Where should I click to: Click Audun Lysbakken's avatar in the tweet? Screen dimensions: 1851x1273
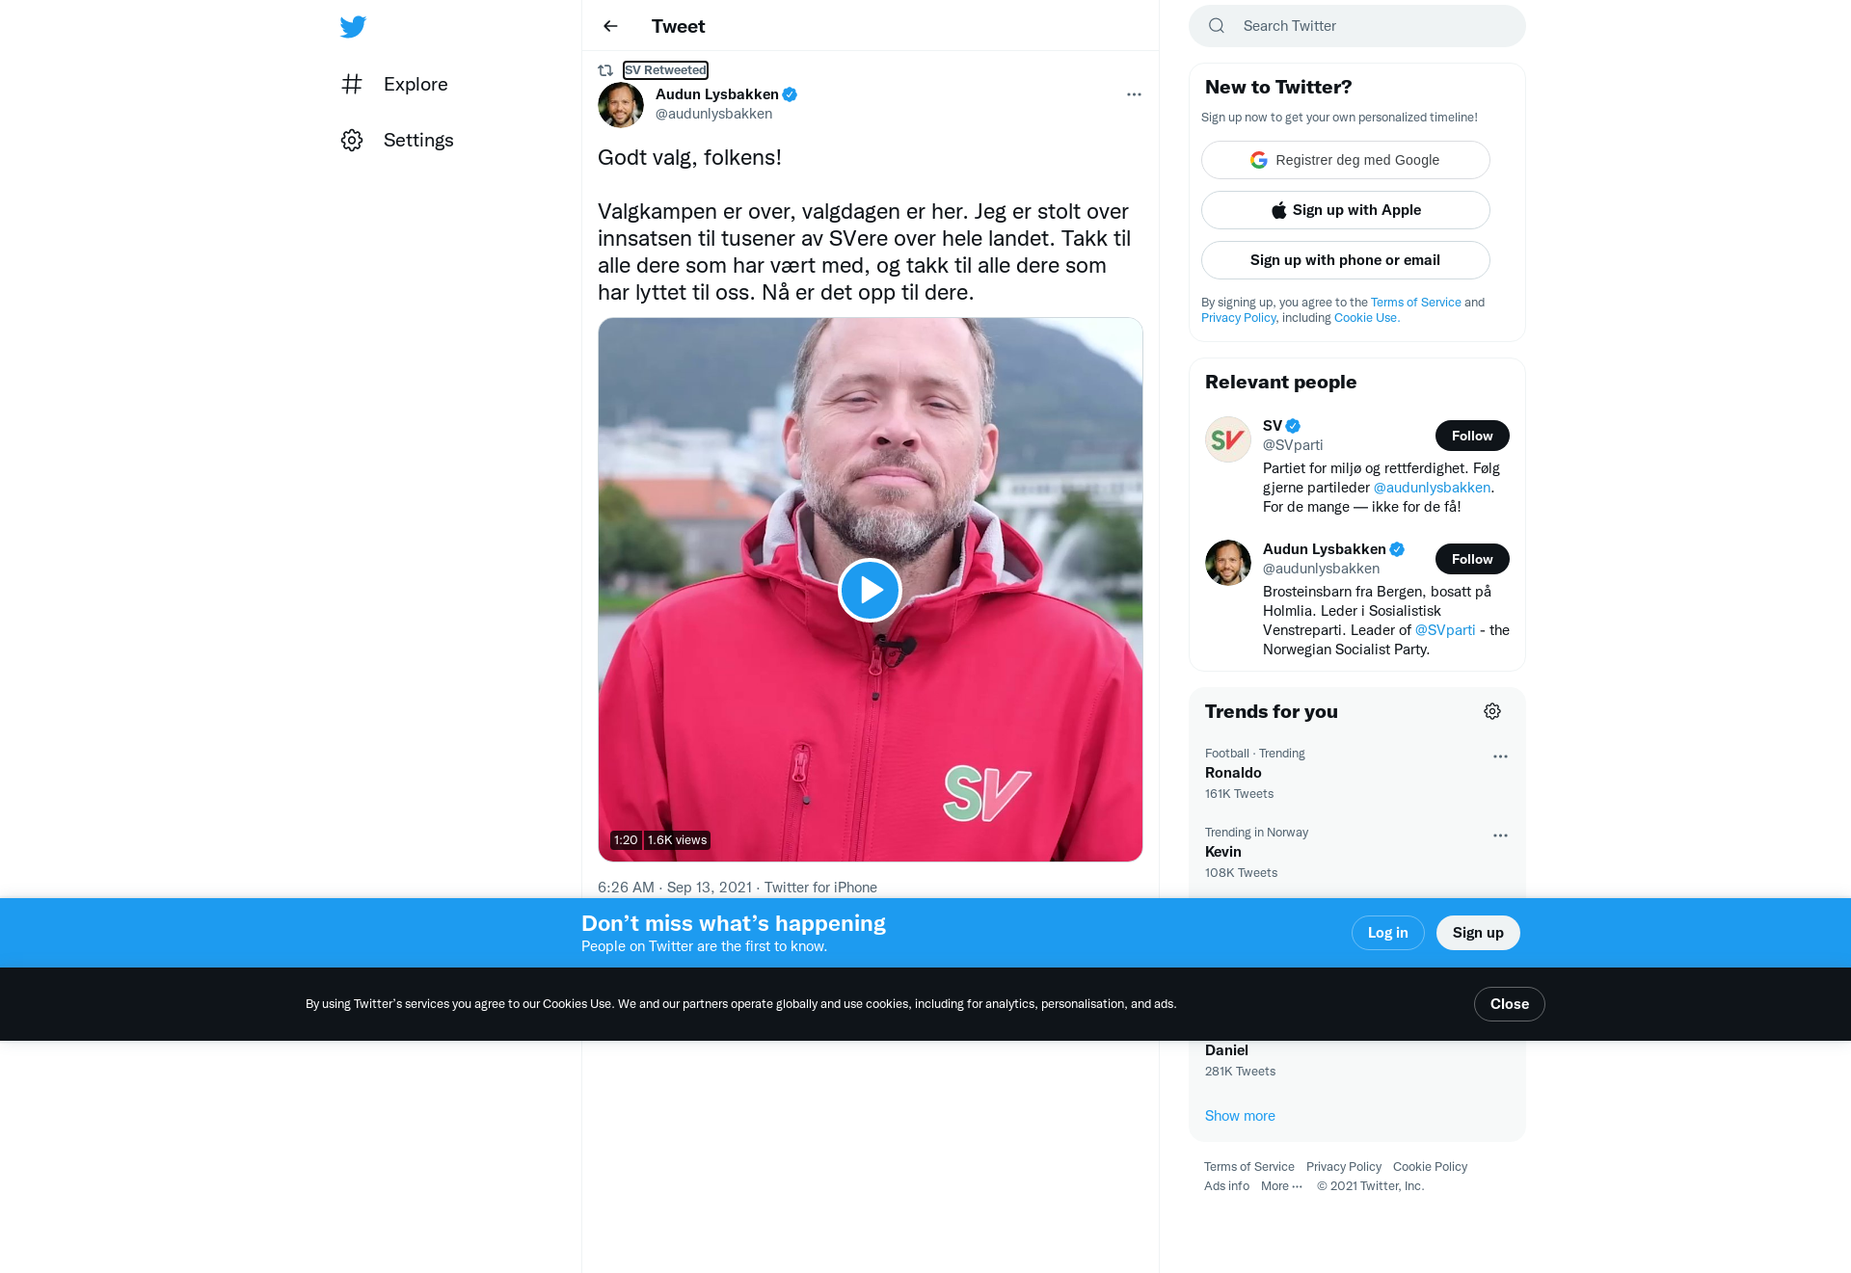621,104
